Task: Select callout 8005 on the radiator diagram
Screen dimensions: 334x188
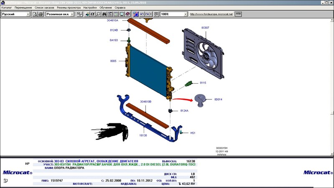Action: pyautogui.click(x=113, y=61)
